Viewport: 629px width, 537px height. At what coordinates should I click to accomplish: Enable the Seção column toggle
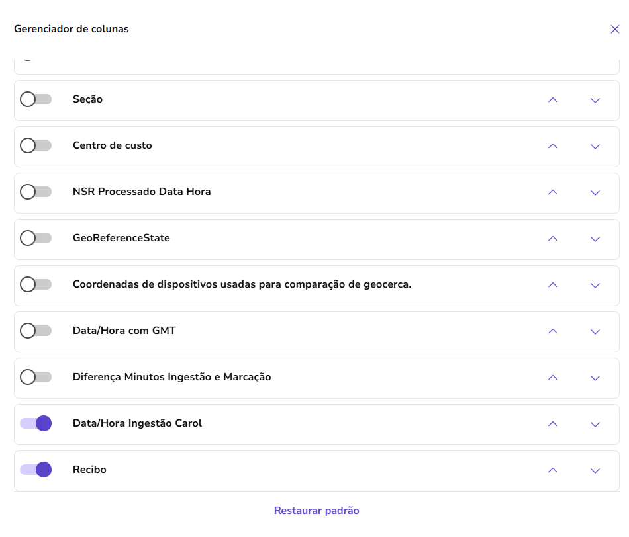[36, 99]
